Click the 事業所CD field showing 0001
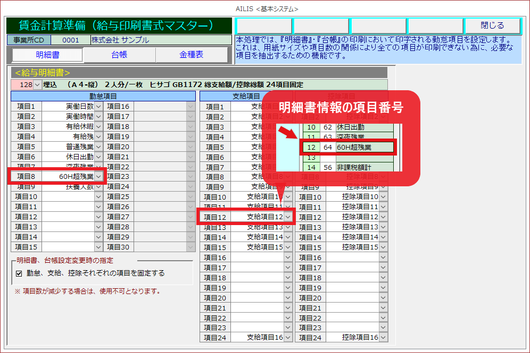The width and height of the screenshot is (530, 353). coord(70,40)
